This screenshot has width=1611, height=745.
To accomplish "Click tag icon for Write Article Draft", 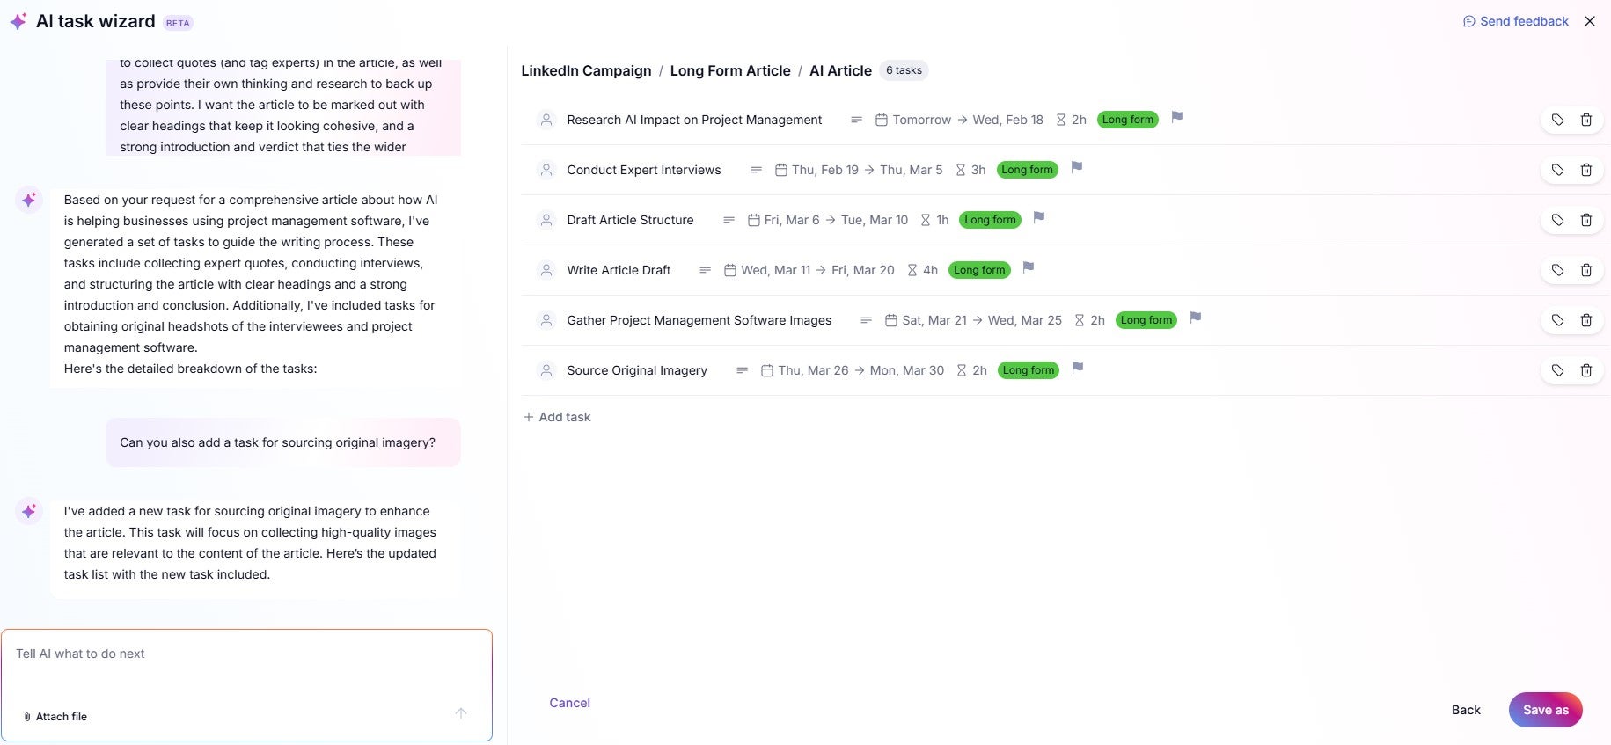I will coord(1557,270).
